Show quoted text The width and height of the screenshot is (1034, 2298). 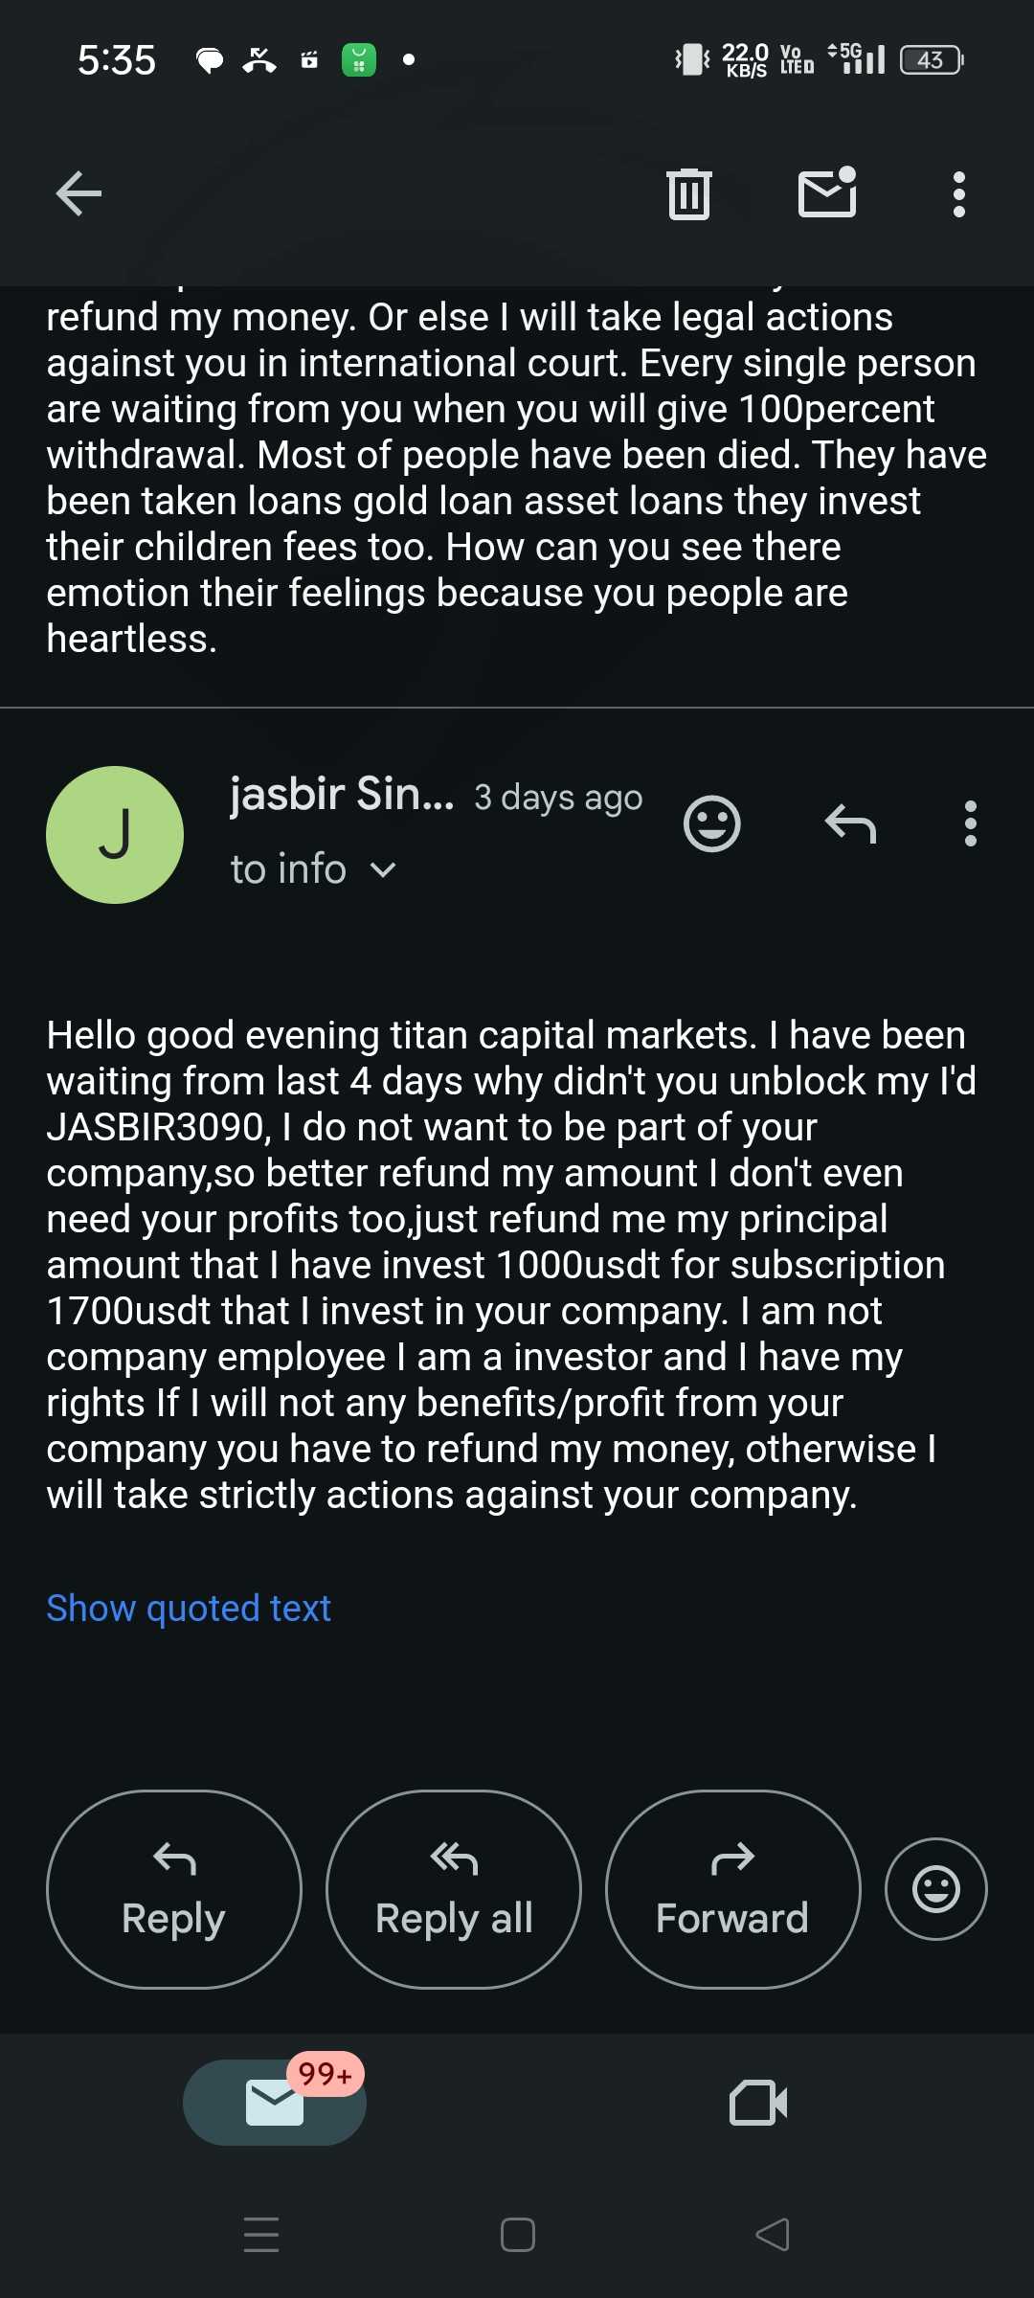click(189, 1609)
